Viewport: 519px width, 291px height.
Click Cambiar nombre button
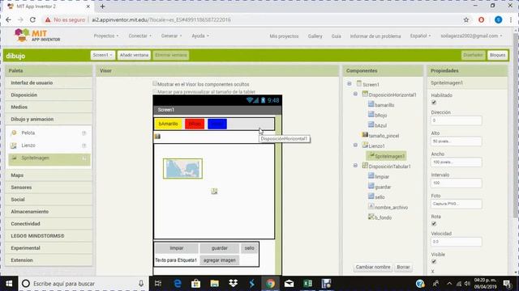pyautogui.click(x=373, y=267)
